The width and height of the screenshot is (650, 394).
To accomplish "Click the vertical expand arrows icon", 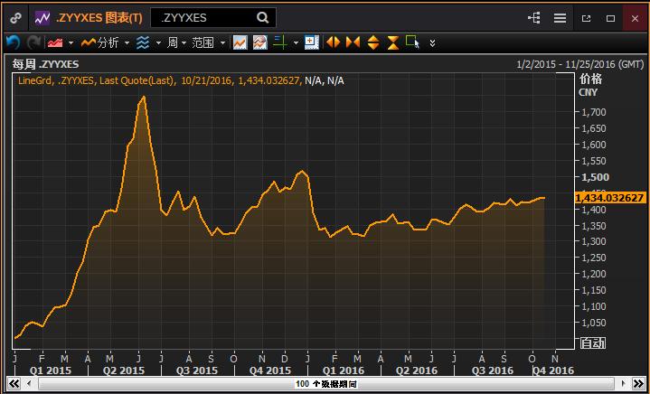I will point(373,42).
